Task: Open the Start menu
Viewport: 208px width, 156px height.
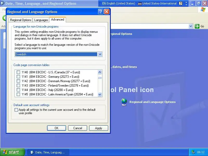Action: [12, 152]
